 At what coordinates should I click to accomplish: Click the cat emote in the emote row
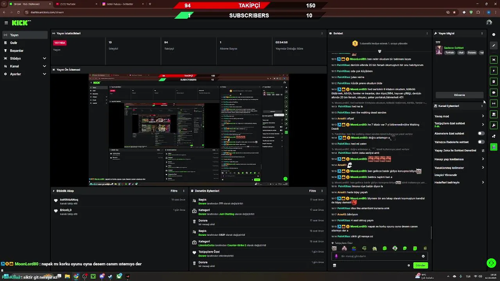point(334,248)
